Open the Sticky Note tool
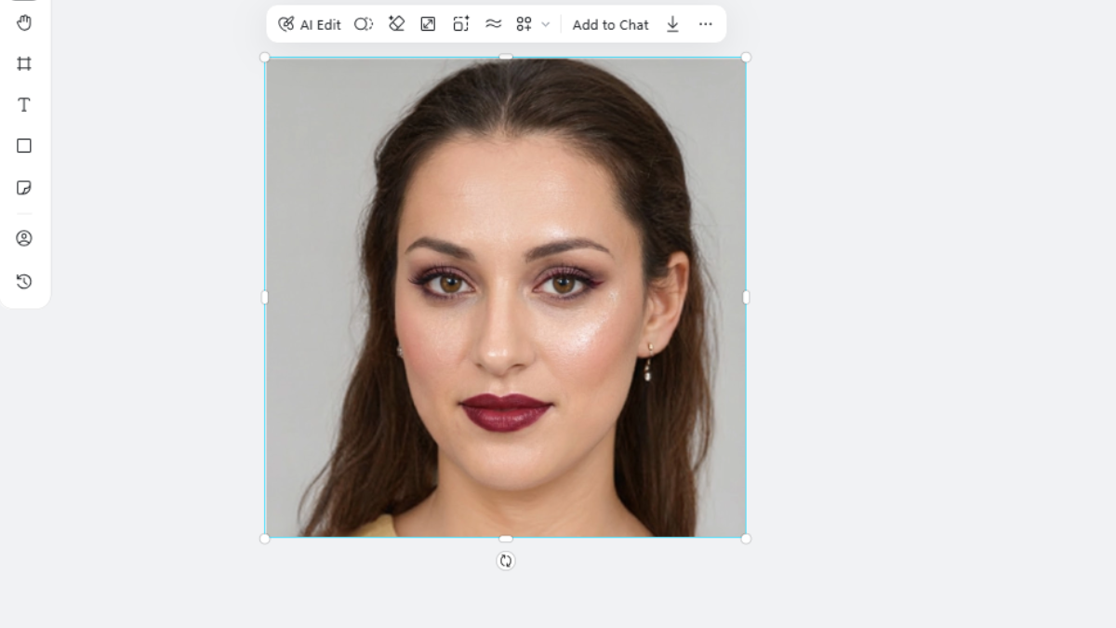 25,187
